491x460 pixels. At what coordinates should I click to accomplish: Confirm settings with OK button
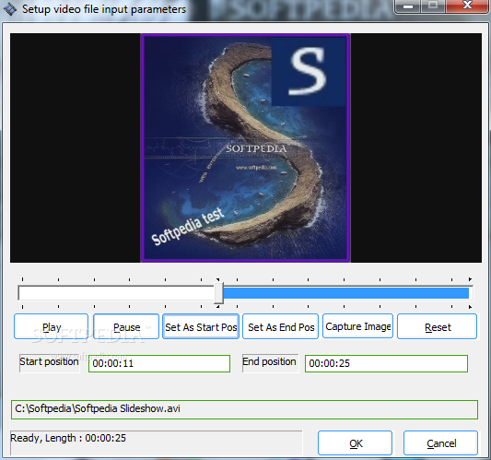coord(355,442)
